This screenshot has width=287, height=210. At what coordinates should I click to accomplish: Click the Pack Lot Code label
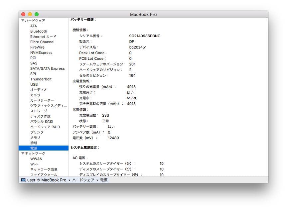pos(93,53)
